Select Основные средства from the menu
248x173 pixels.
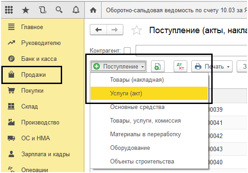tap(149, 107)
